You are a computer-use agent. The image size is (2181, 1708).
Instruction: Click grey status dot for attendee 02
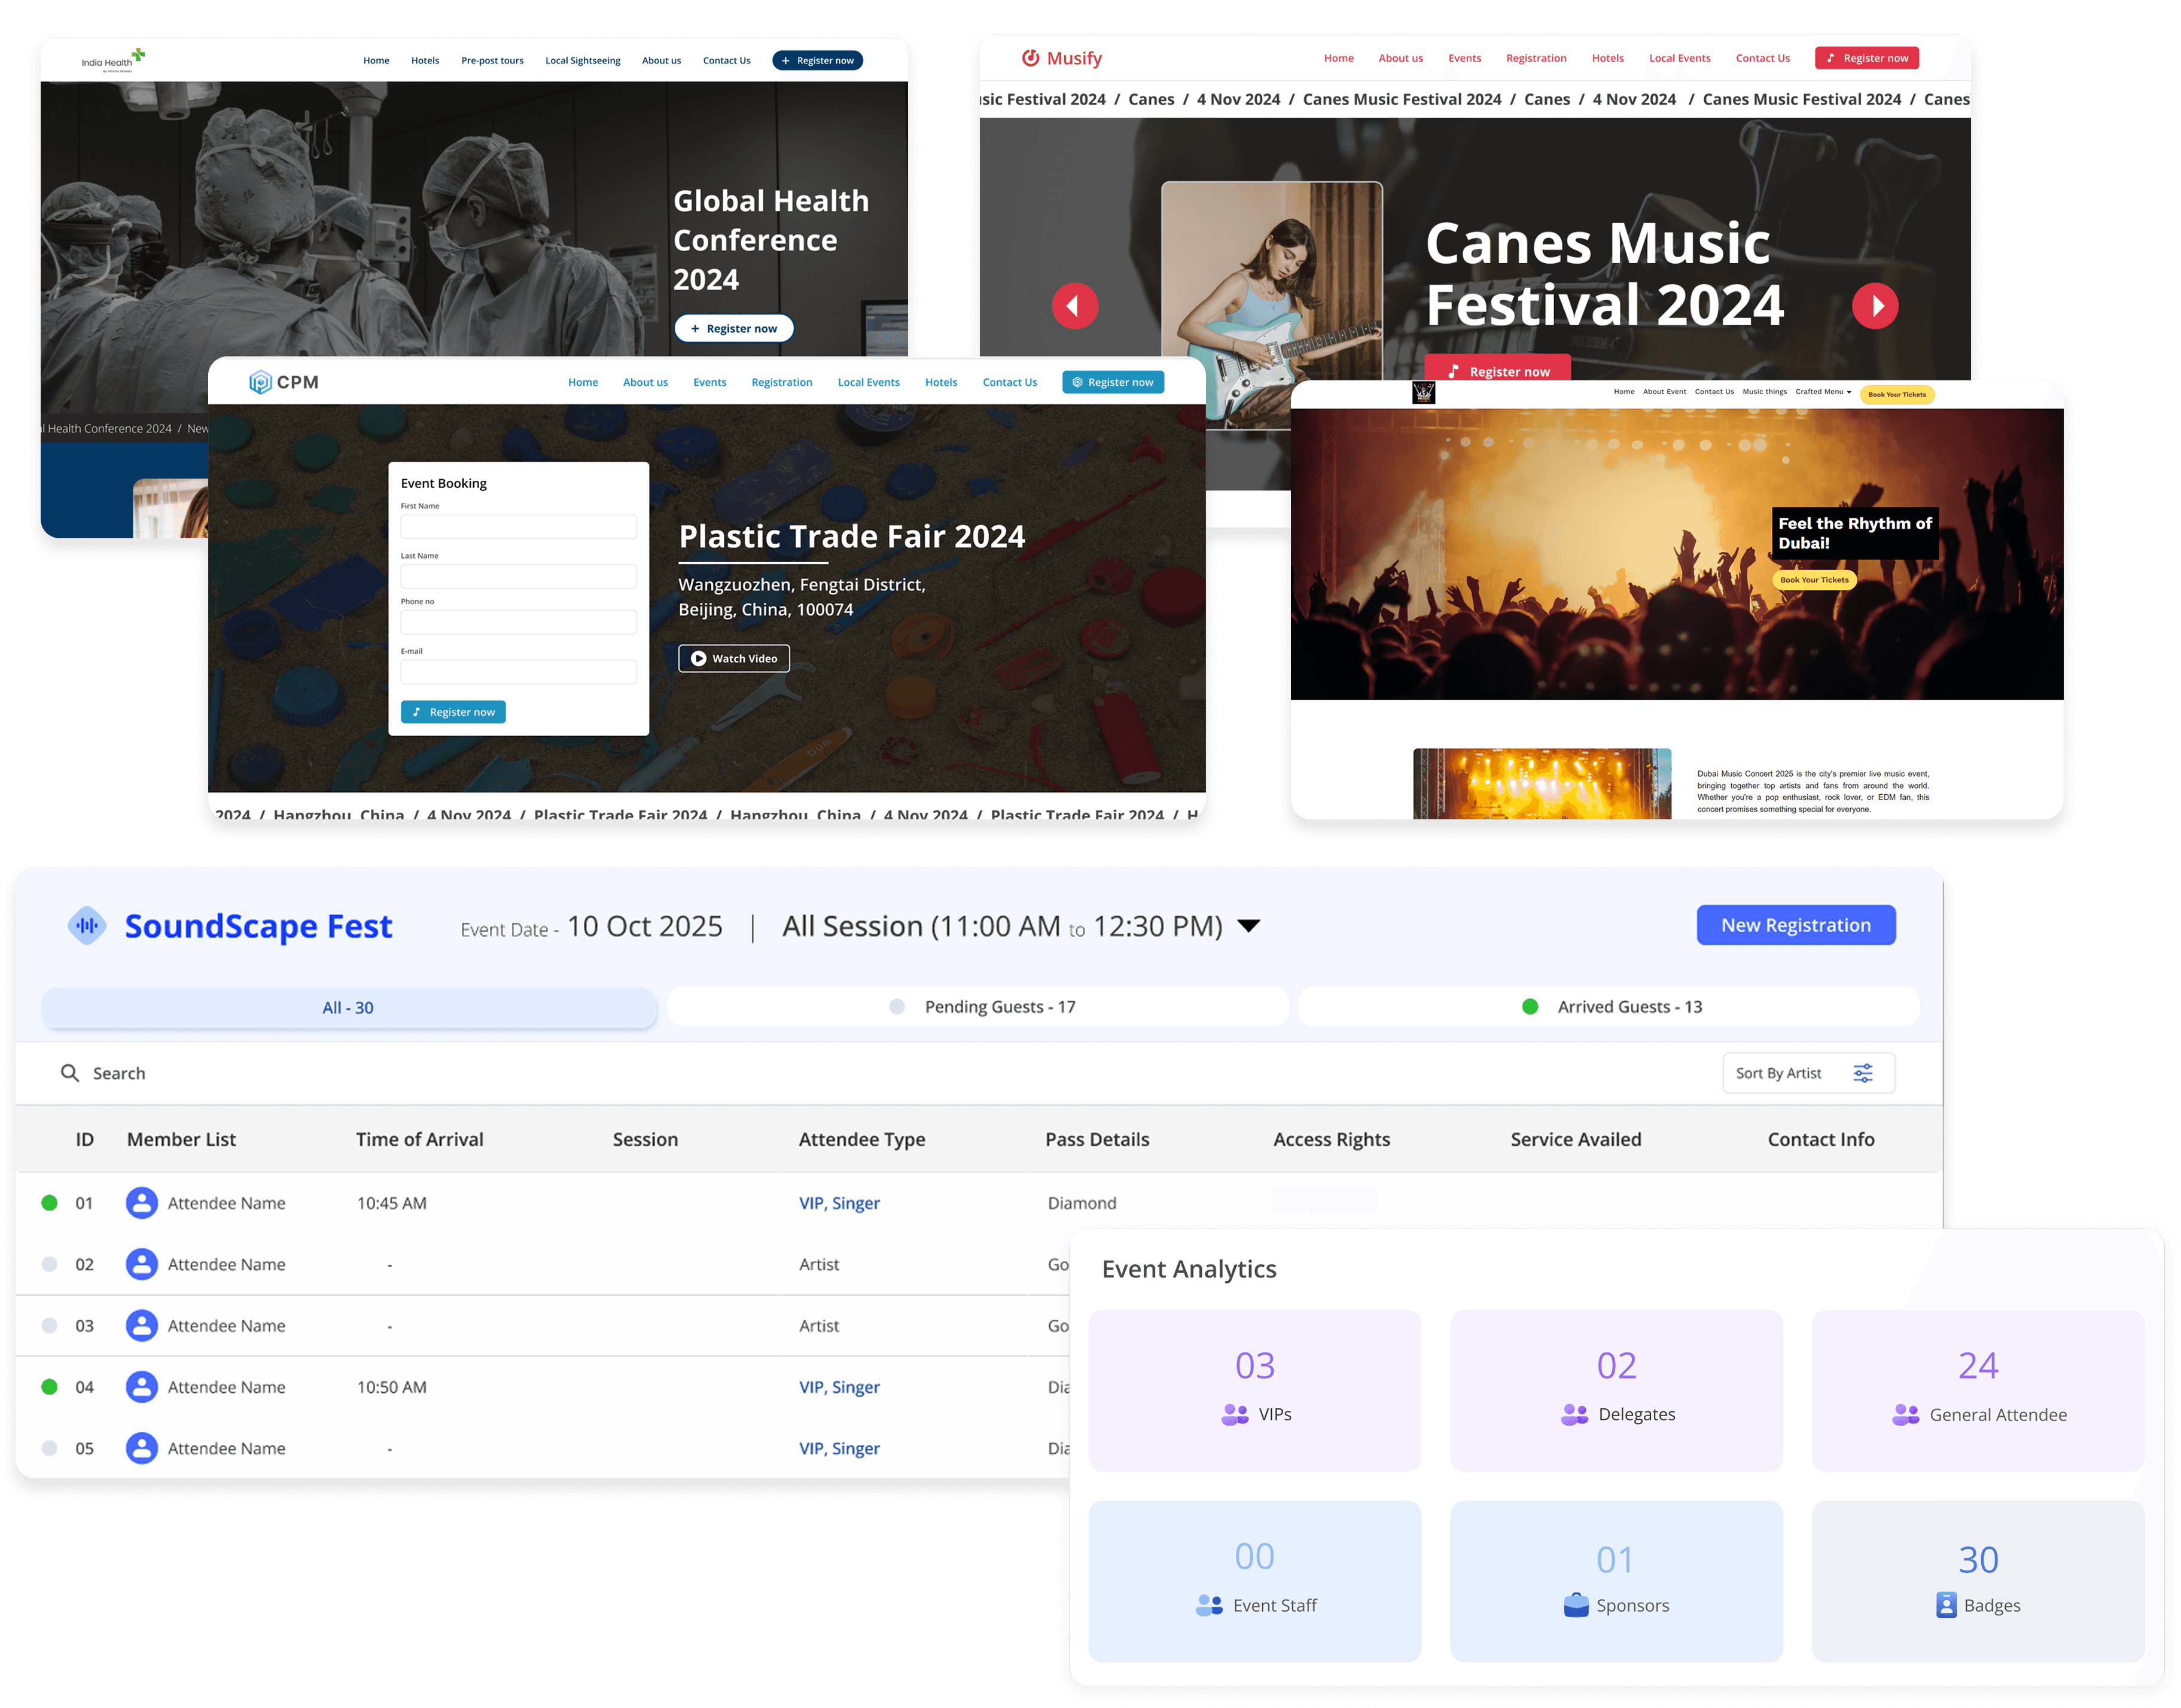pyautogui.click(x=49, y=1264)
